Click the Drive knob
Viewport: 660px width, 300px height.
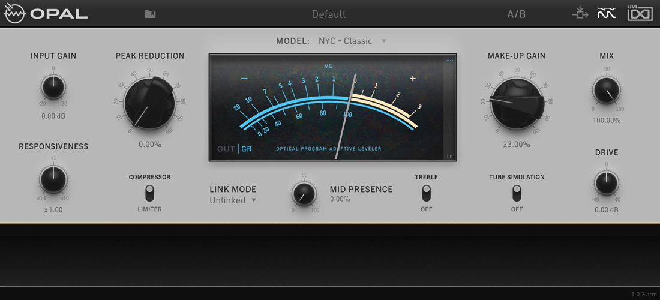click(x=606, y=183)
